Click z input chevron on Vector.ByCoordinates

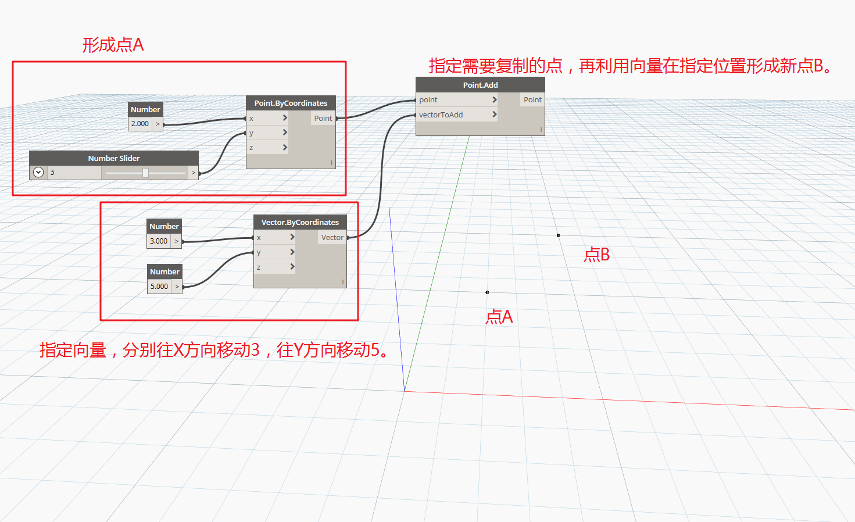coord(292,267)
